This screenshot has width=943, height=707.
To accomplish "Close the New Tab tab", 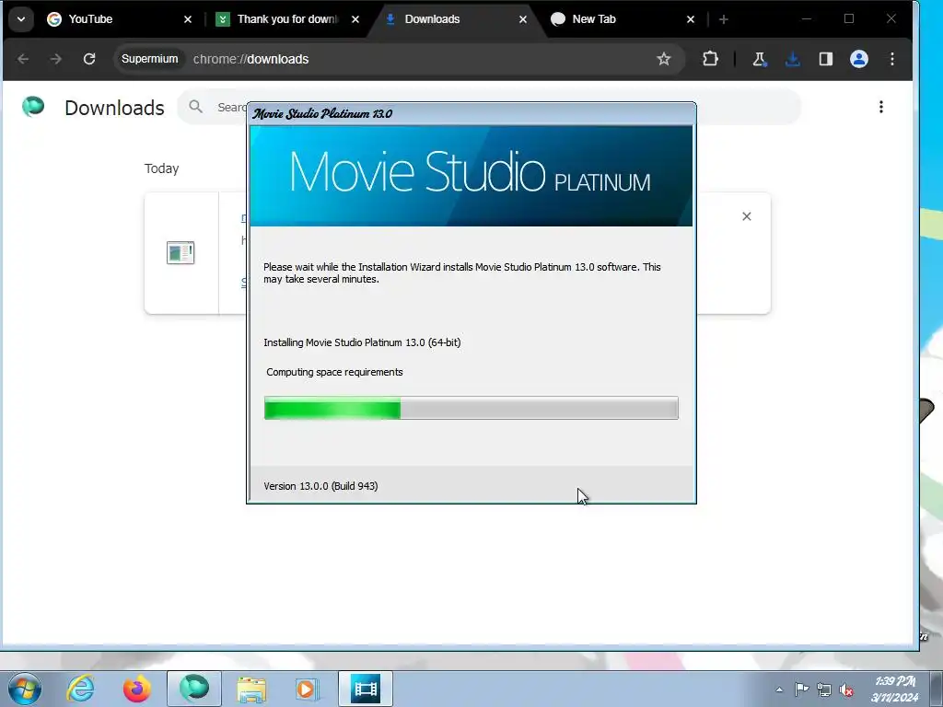I will 691,19.
